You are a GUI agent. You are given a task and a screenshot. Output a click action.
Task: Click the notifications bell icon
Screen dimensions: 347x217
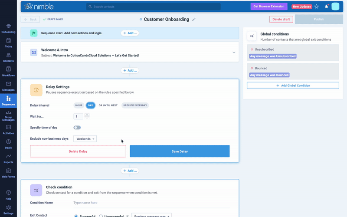327,7
